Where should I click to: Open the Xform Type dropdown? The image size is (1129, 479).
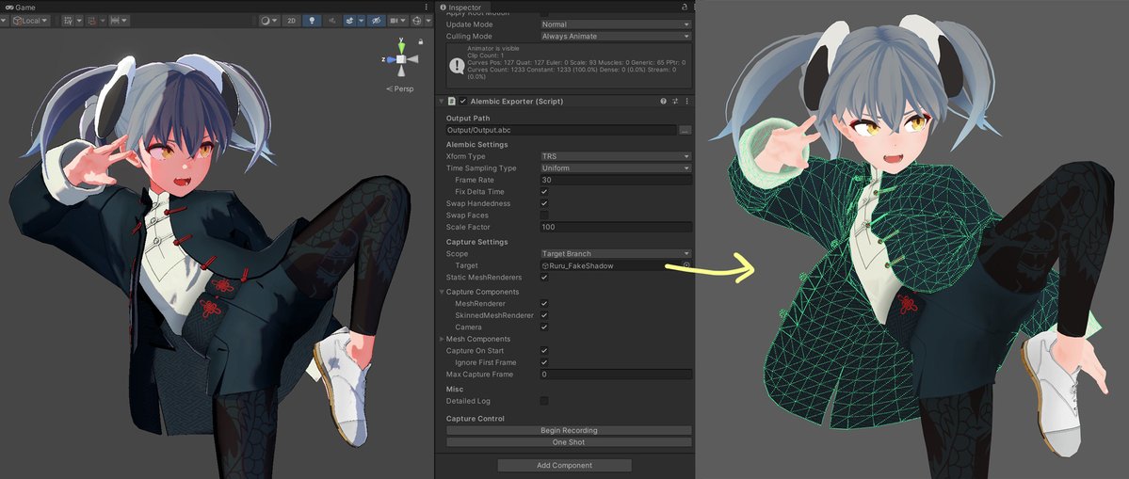click(x=616, y=156)
